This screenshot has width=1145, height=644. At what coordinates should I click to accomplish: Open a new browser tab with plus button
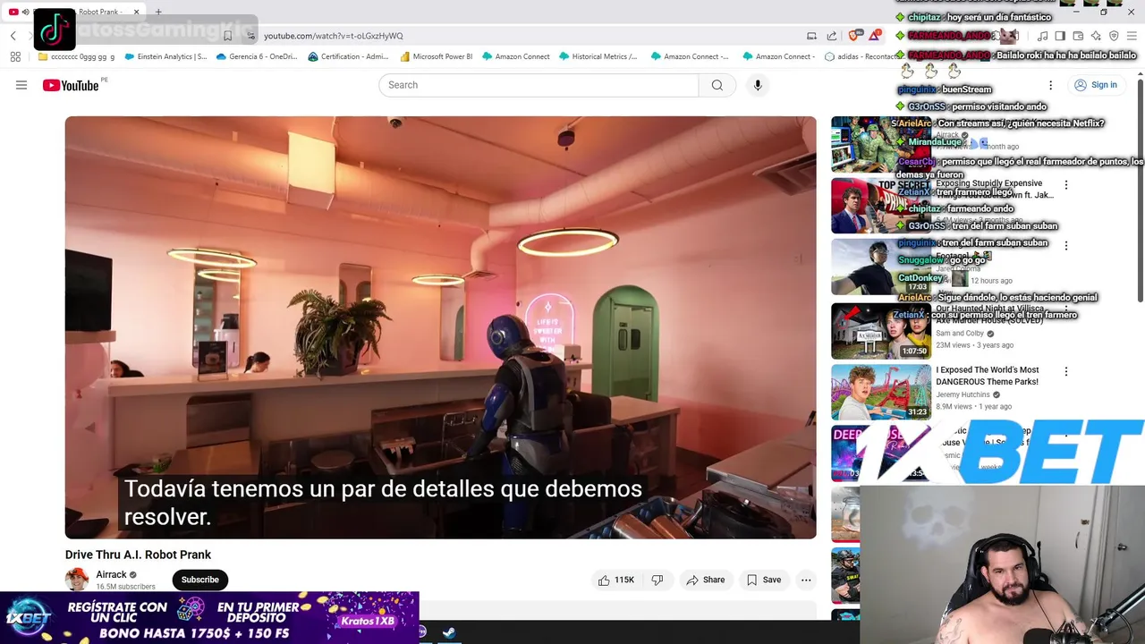click(158, 12)
